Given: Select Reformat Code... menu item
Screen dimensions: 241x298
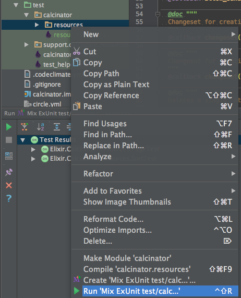Looking at the screenshot, I should [154, 219].
